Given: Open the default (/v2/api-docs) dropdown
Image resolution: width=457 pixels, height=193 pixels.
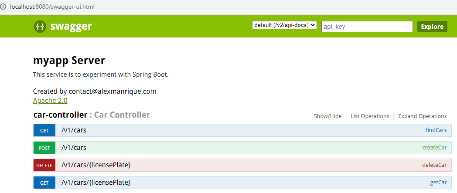Looking at the screenshot, I should [284, 25].
